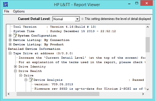Click the System Configuration notepad icon
Screen dimensions: 155x101
(x=15, y=35)
